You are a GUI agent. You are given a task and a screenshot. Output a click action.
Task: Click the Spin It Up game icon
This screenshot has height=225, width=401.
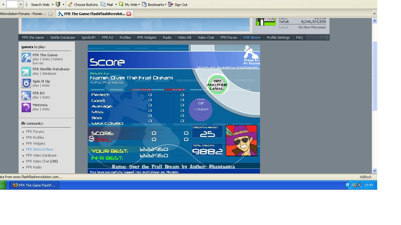(26, 83)
